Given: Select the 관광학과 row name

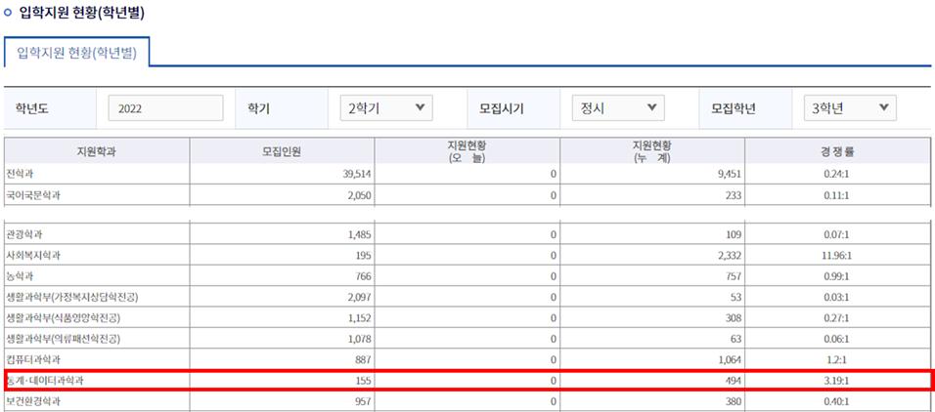Looking at the screenshot, I should click(x=24, y=234).
